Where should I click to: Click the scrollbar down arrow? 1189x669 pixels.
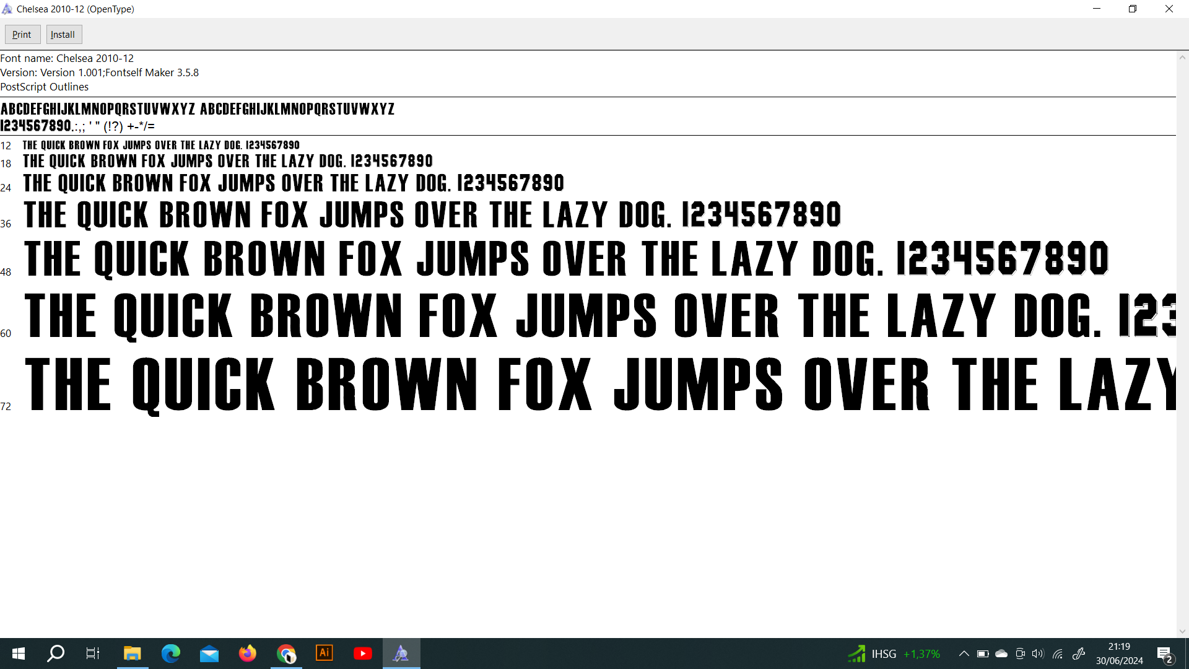pyautogui.click(x=1182, y=631)
